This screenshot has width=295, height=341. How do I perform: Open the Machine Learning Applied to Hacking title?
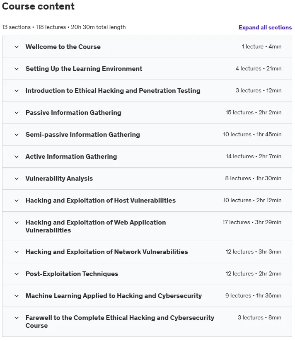pos(114,296)
